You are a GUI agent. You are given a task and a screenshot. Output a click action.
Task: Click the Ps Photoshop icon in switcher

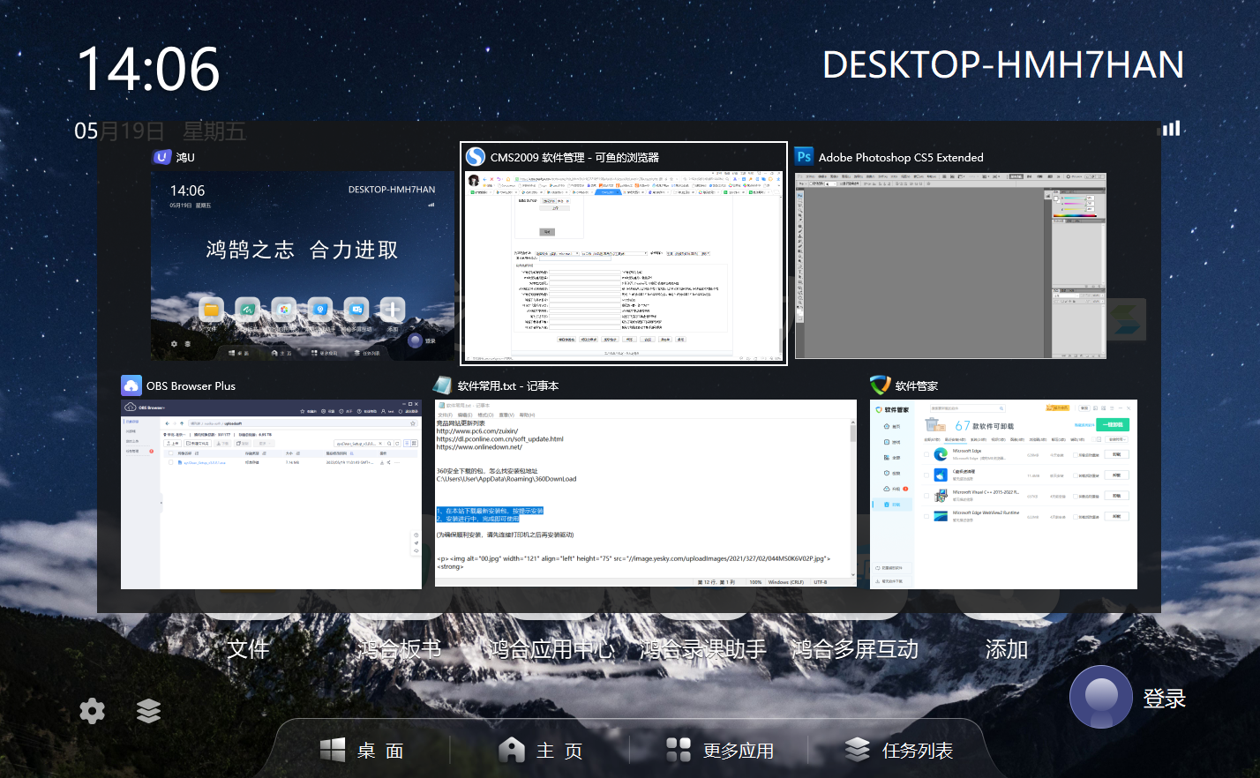point(804,157)
